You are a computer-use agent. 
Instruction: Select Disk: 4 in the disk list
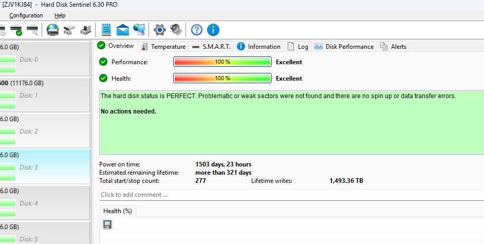coord(45,203)
